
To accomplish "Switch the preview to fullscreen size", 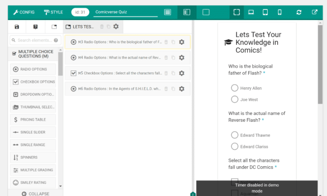I will [x=236, y=12].
